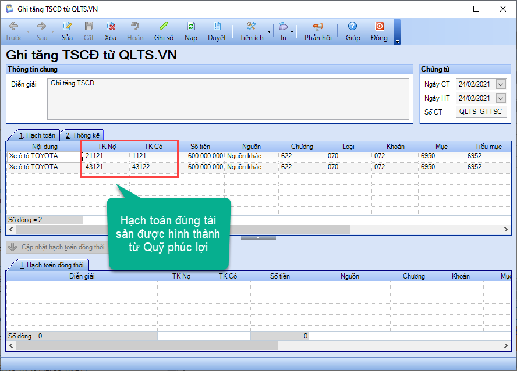
Task: Click the Ghi sổ pencil icon
Action: pyautogui.click(x=164, y=26)
